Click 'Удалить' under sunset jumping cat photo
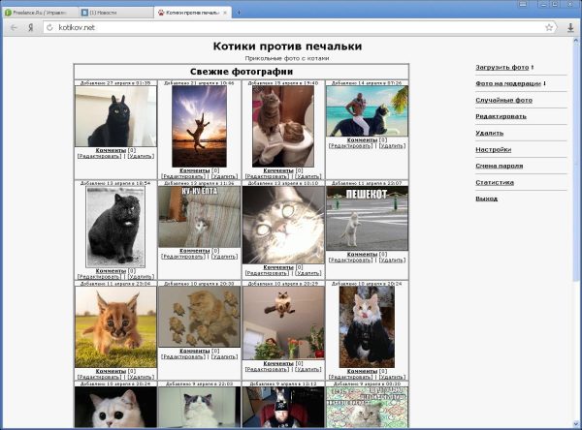The height and width of the screenshot is (430, 582). [225, 176]
